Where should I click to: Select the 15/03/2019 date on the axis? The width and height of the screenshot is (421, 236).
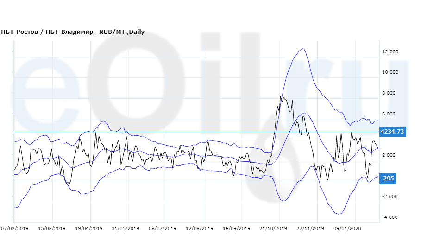[x=52, y=229]
